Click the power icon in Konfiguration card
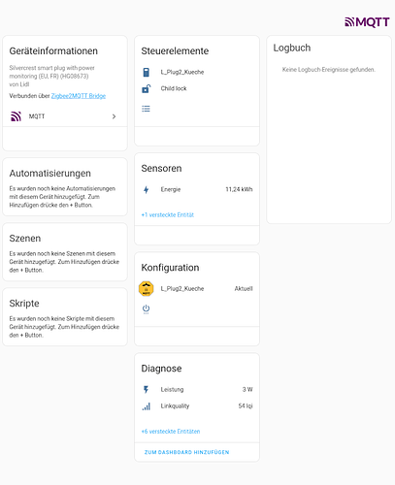Viewport: 395px width, 485px height. click(146, 308)
